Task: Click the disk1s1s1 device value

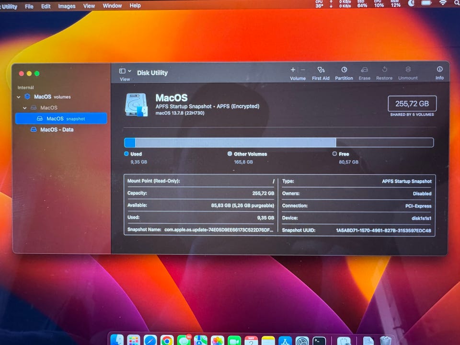Action: click(421, 218)
